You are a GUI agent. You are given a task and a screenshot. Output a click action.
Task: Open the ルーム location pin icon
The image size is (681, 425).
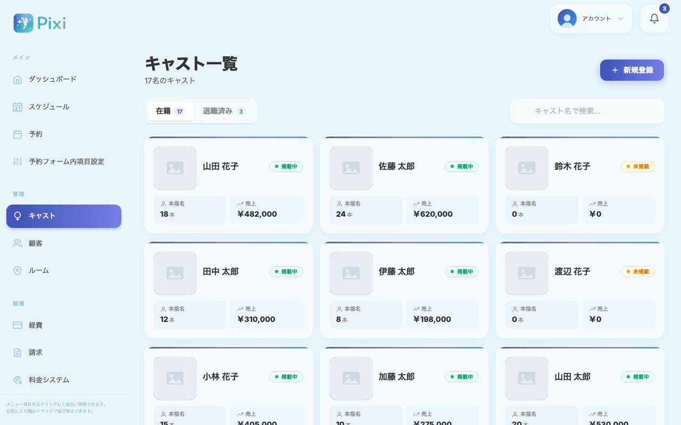pyautogui.click(x=18, y=271)
